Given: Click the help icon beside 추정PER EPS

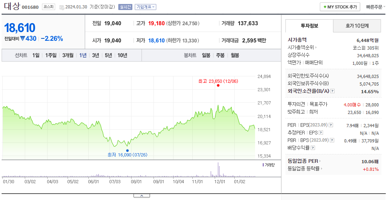Looking at the screenshot, I should click(321, 133).
